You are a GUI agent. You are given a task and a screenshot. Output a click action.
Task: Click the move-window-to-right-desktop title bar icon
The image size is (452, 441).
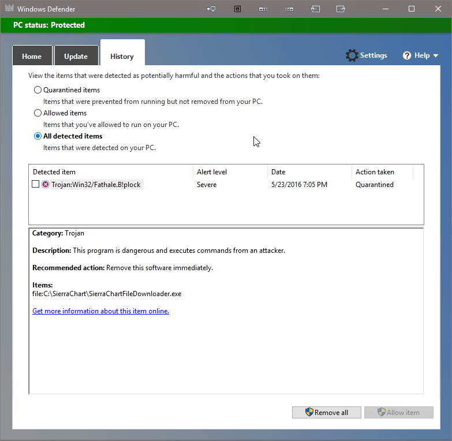click(x=289, y=9)
